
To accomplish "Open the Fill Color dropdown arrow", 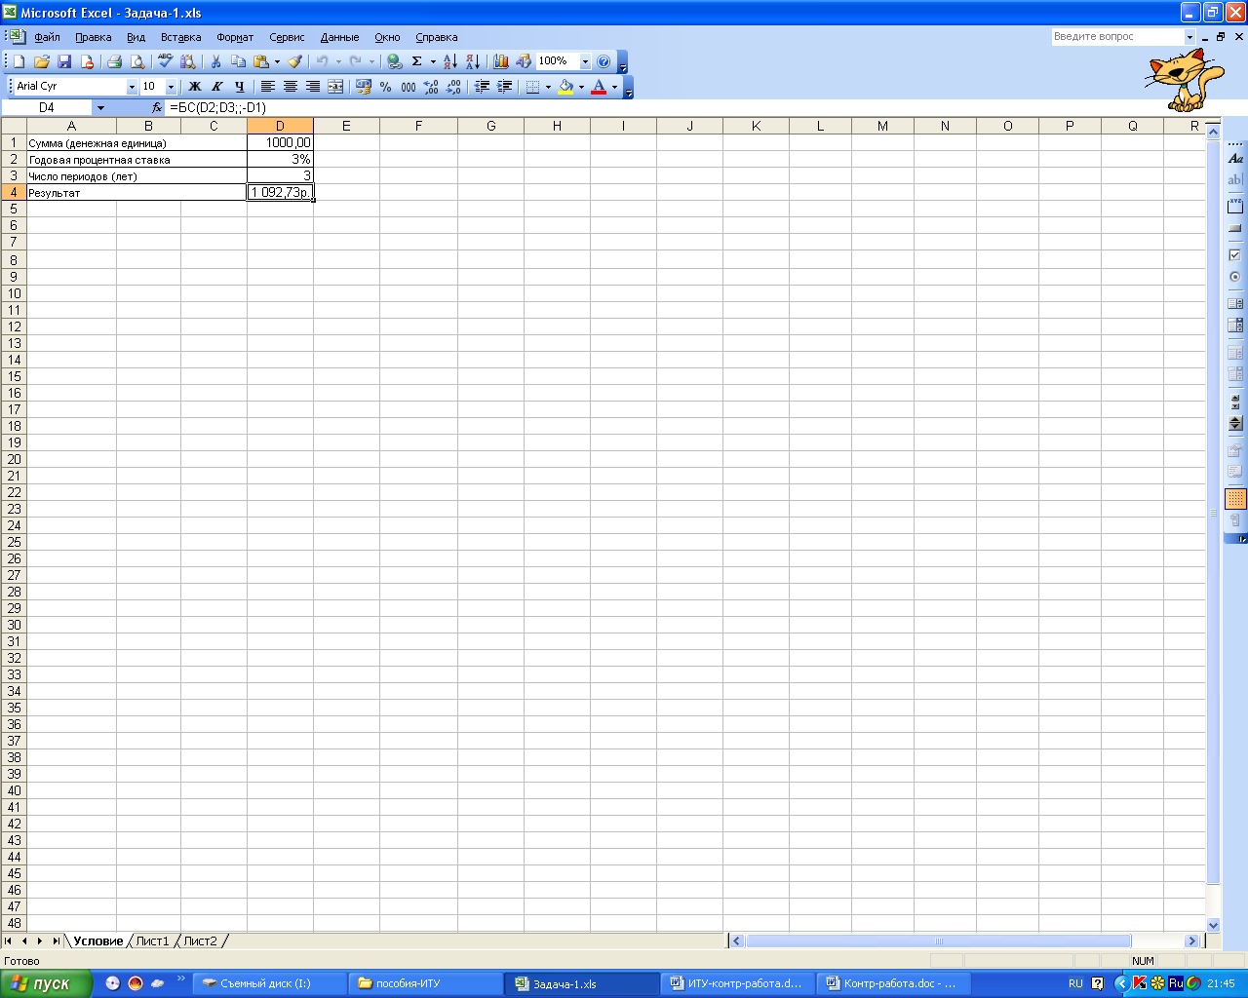I will (581, 87).
